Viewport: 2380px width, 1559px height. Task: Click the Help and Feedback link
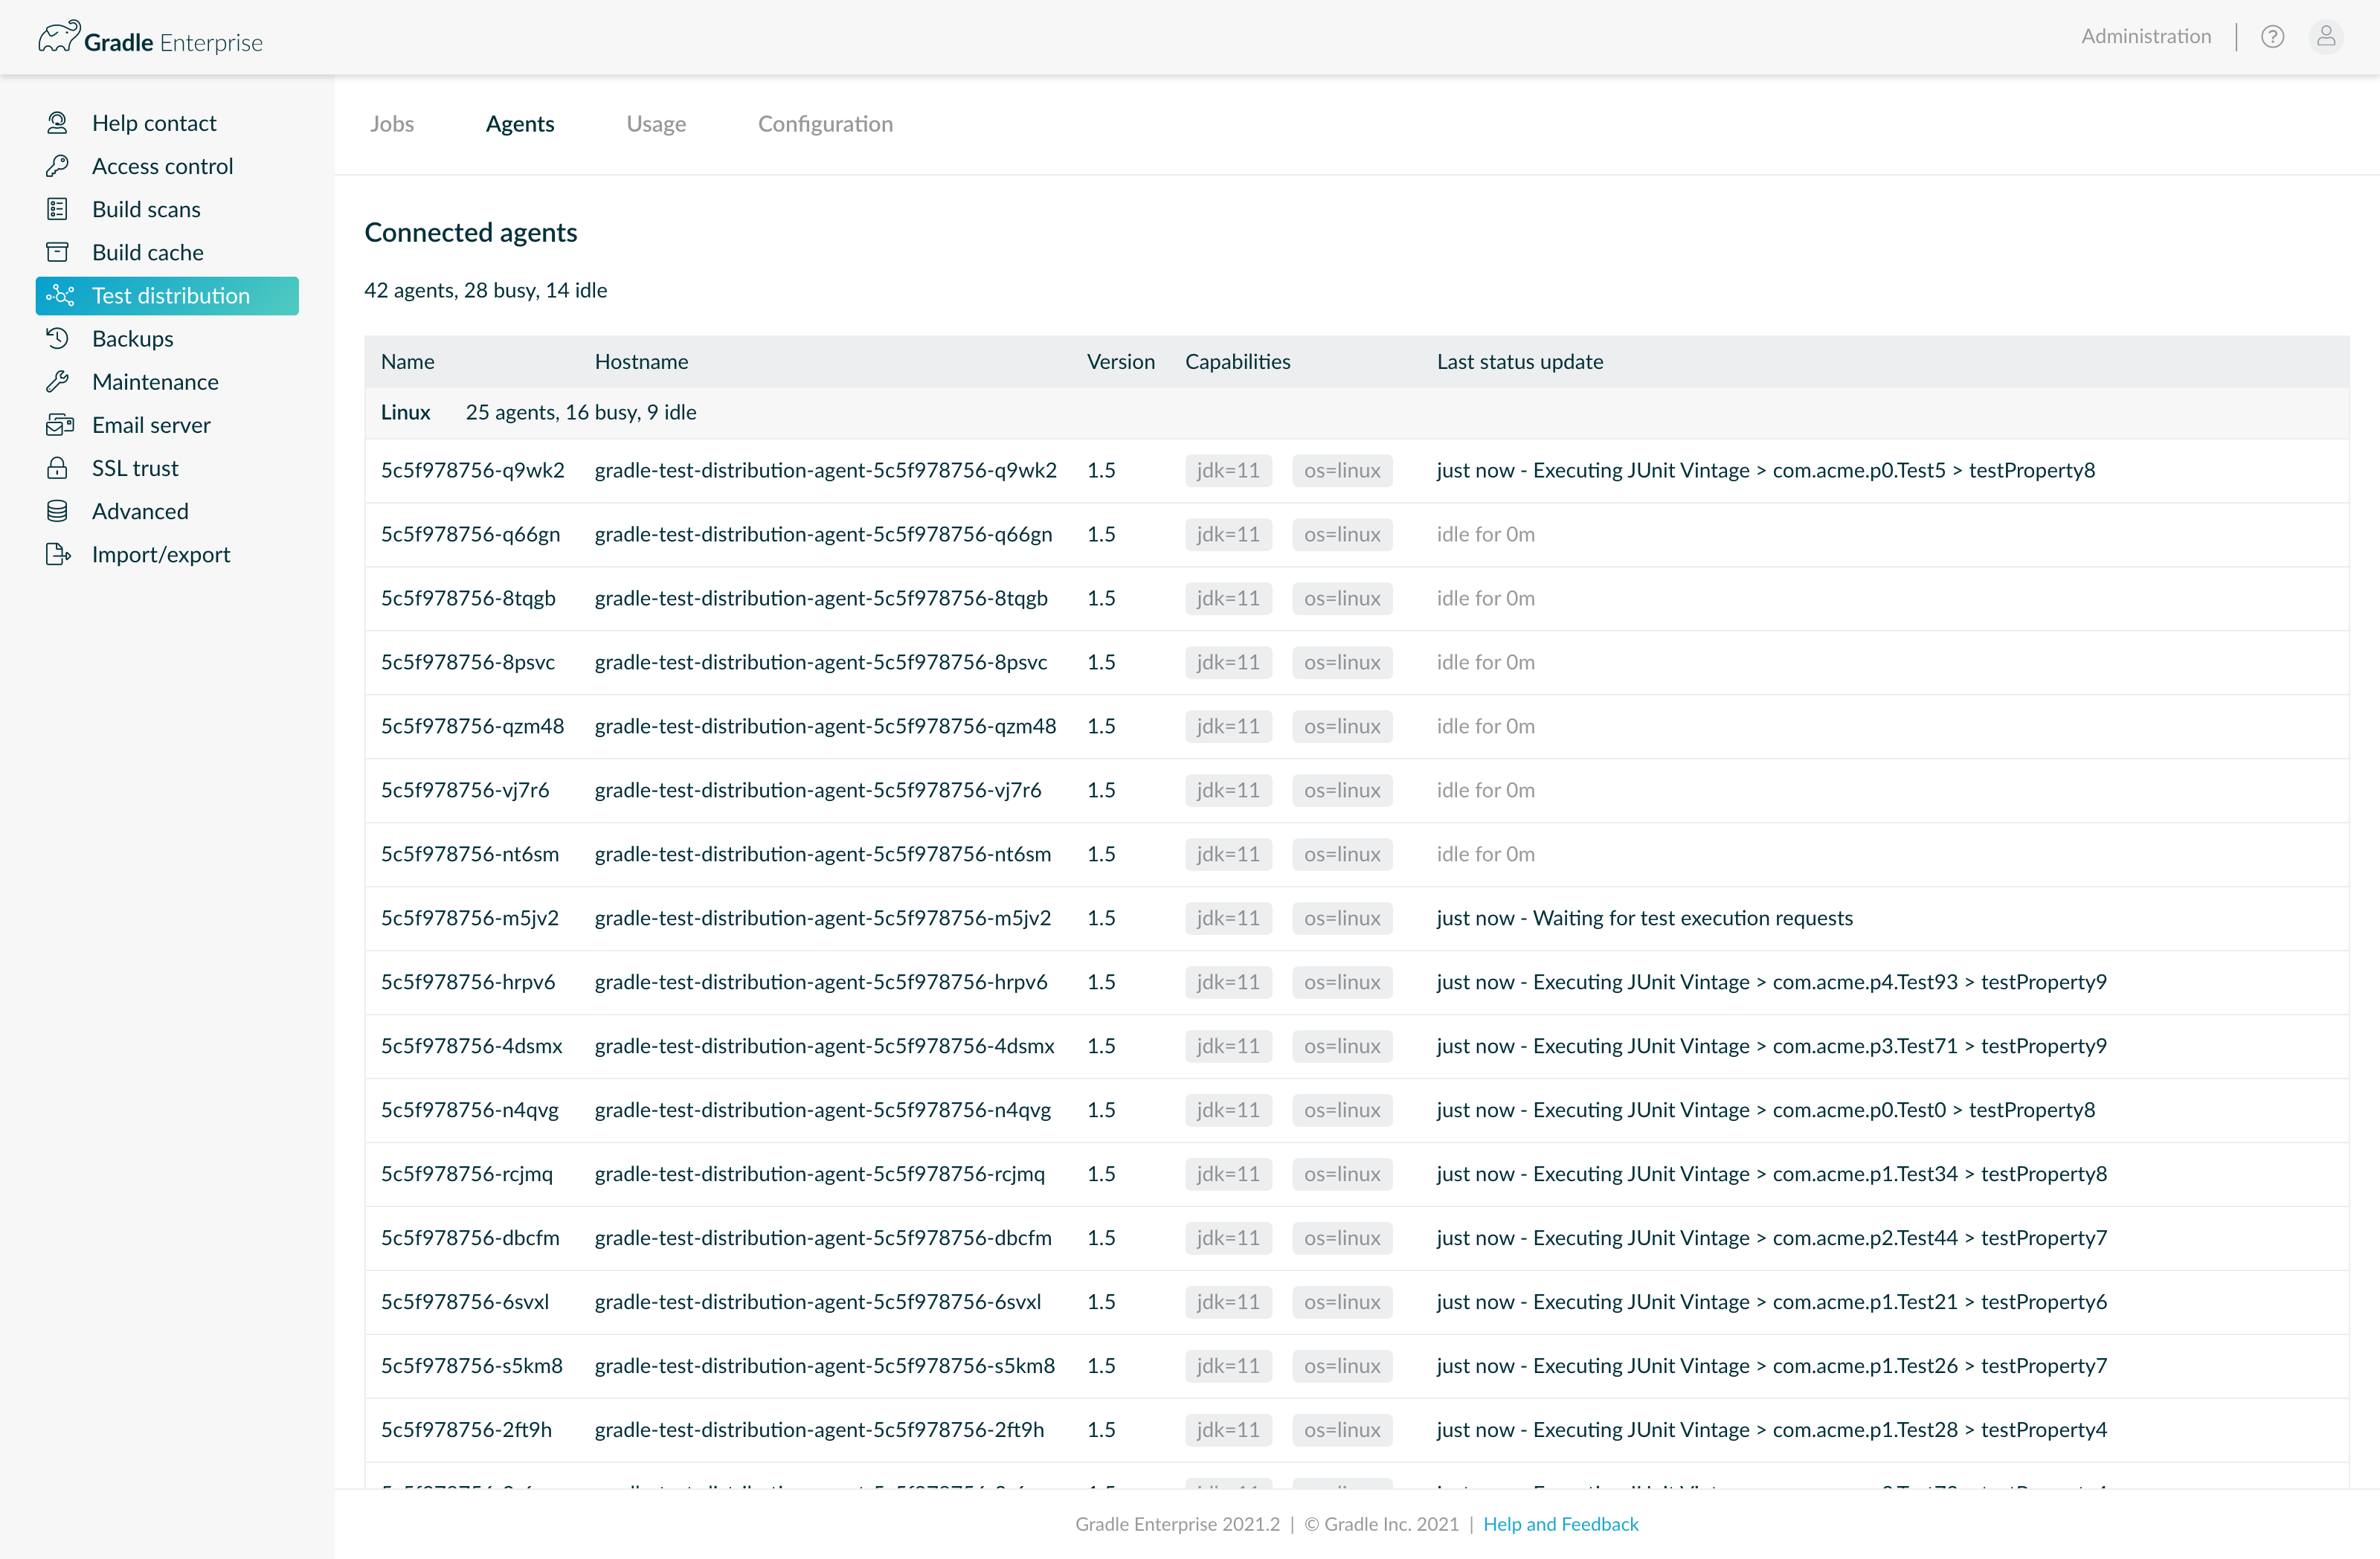1560,1524
